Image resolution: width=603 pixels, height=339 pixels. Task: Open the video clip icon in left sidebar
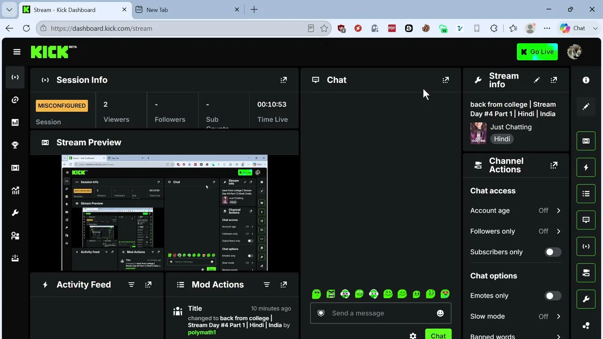click(x=15, y=168)
